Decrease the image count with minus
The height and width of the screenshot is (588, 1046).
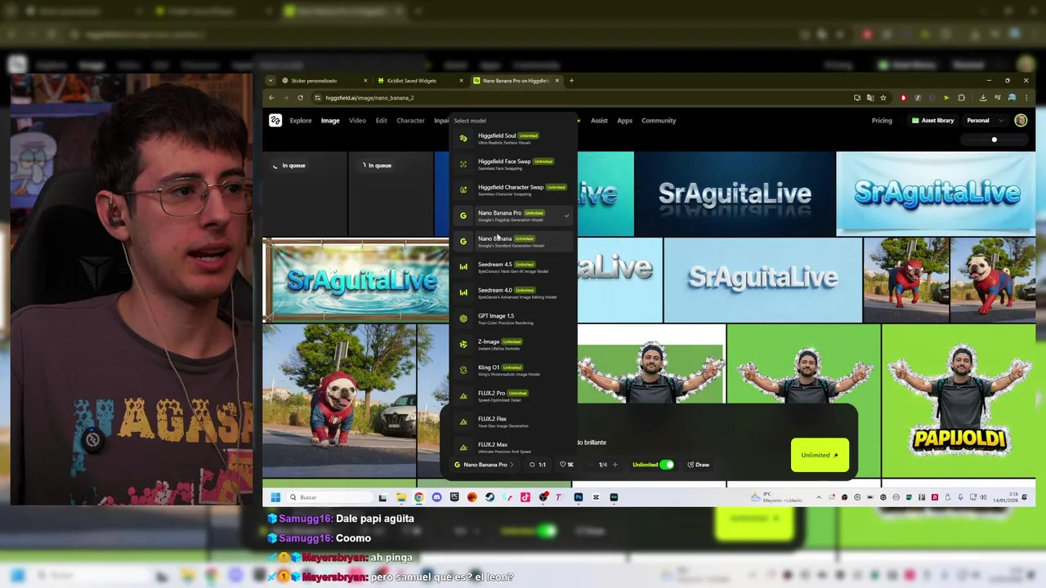point(591,465)
